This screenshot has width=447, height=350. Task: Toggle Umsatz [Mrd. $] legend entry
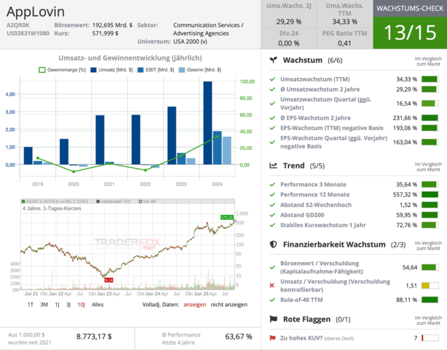coord(111,70)
